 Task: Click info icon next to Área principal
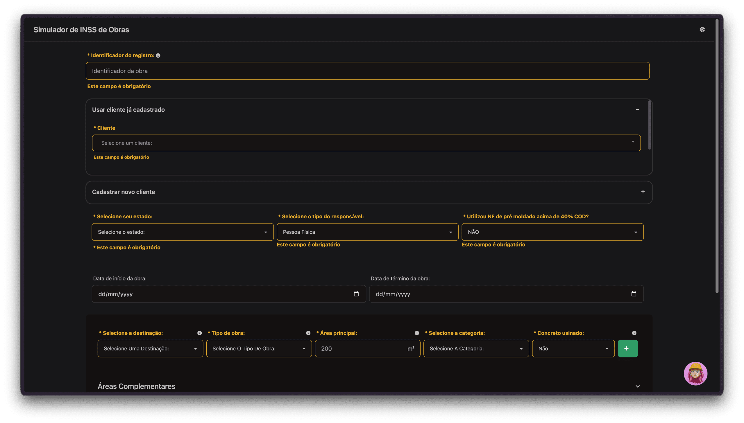[417, 333]
